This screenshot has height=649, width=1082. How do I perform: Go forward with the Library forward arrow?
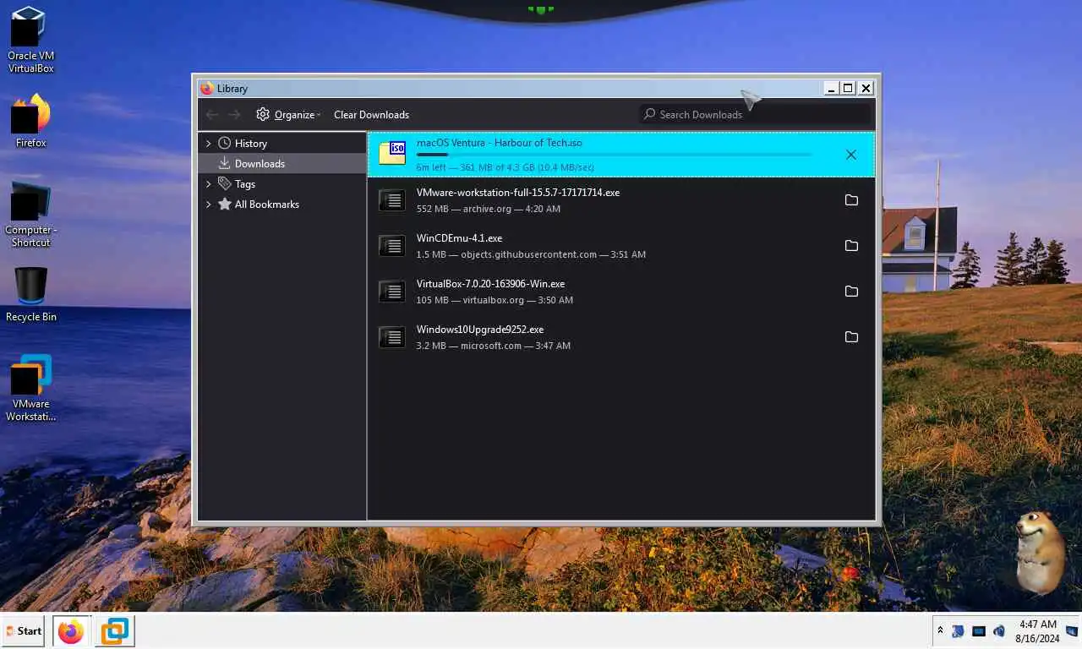235,114
